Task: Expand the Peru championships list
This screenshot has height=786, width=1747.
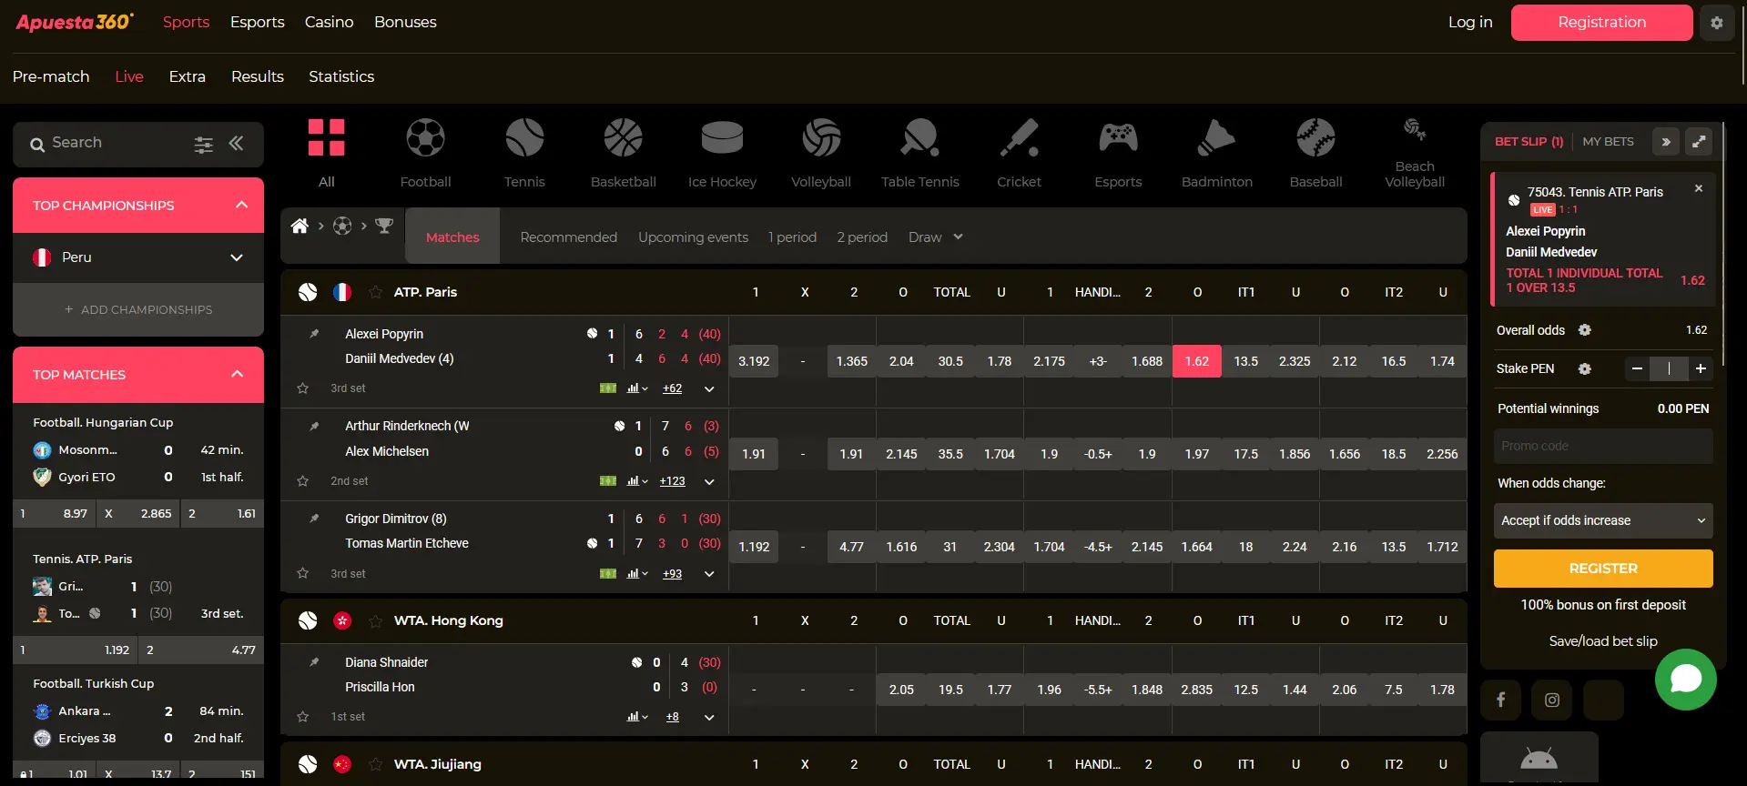Action: tap(237, 257)
